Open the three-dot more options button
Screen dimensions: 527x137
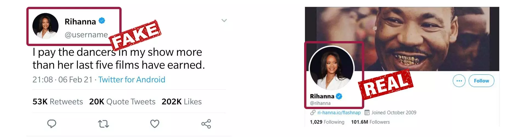pos(459,81)
